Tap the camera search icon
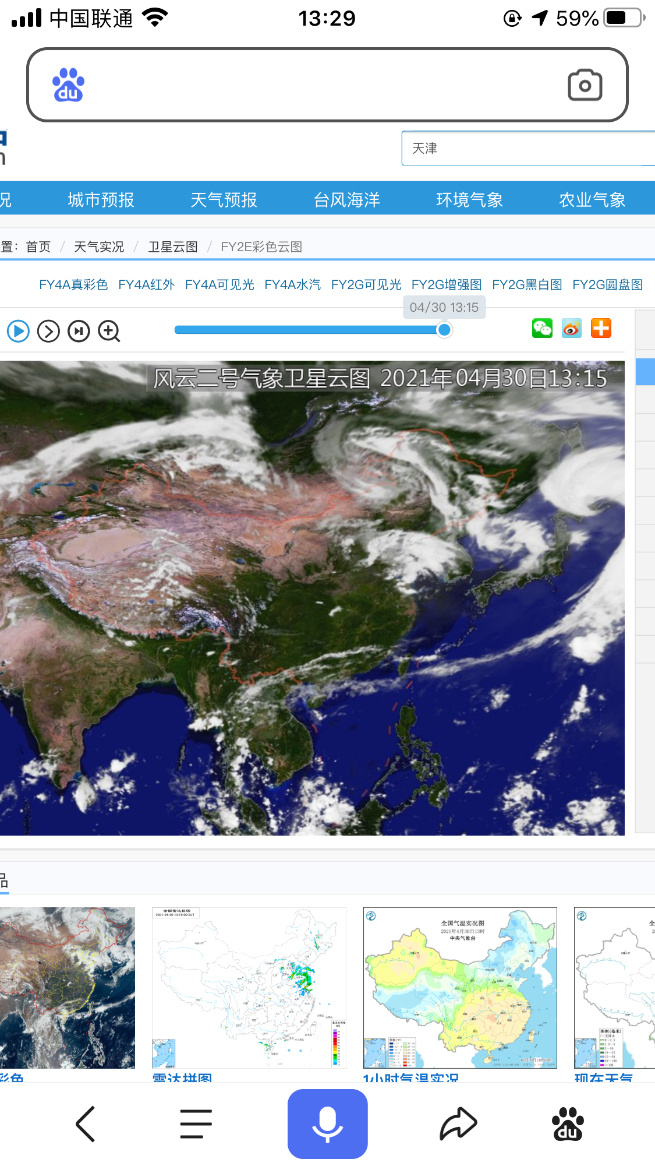 [585, 85]
